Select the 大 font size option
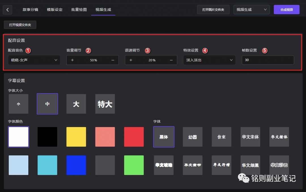This screenshot has width=306, height=192. click(76, 104)
